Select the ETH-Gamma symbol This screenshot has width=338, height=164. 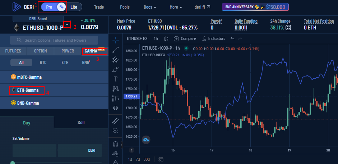pyautogui.click(x=54, y=90)
